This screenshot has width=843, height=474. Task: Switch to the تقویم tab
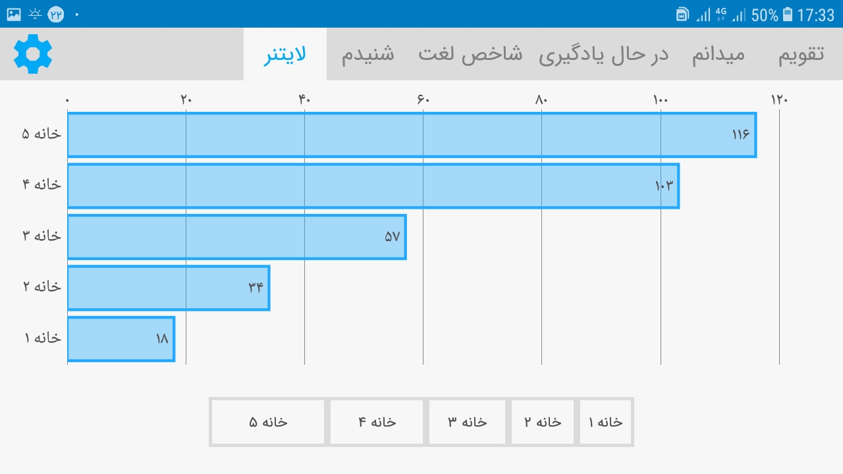click(x=802, y=55)
